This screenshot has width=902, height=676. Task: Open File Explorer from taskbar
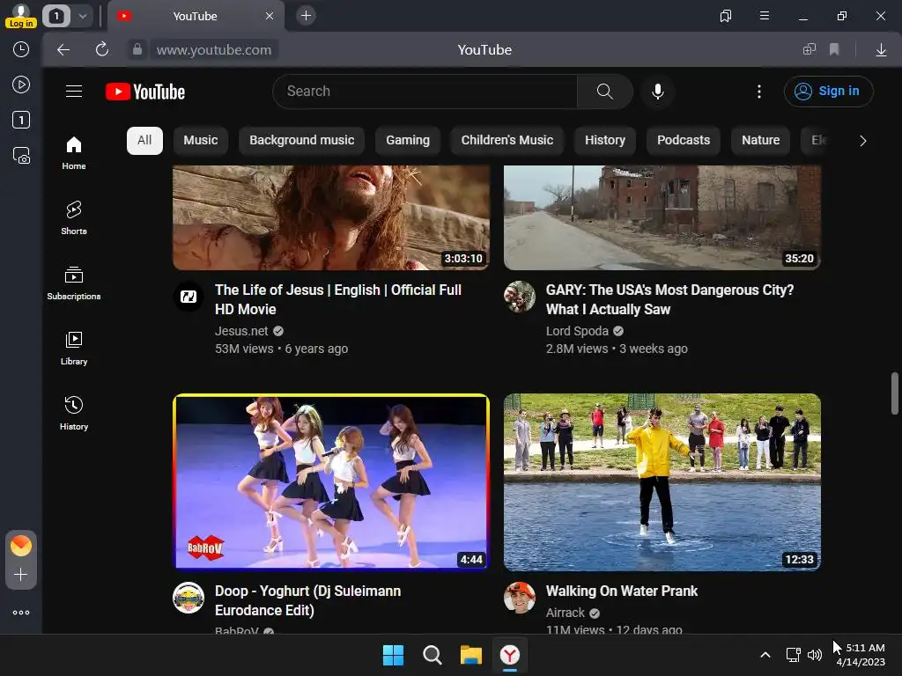[470, 655]
